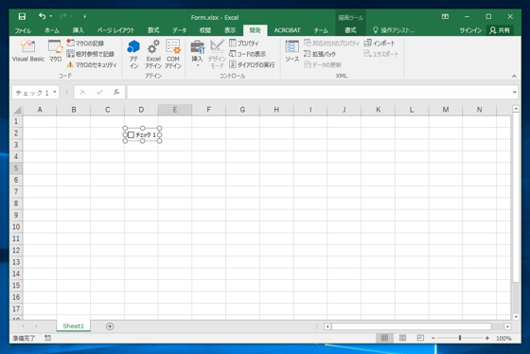Click XML エクスポート button
The image size is (530, 354).
pyautogui.click(x=381, y=54)
